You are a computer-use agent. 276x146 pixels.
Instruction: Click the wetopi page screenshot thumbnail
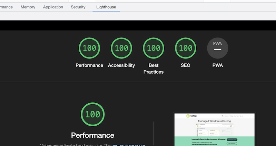click(x=214, y=129)
